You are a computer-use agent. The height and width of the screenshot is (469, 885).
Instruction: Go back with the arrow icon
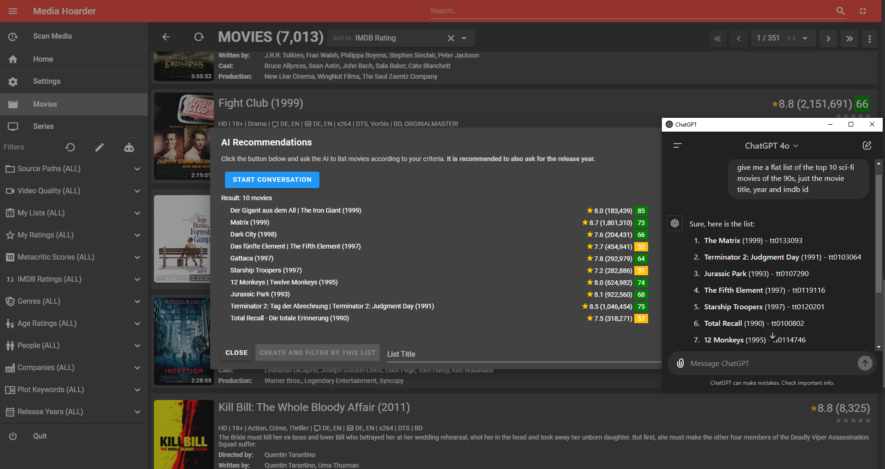pyautogui.click(x=166, y=37)
